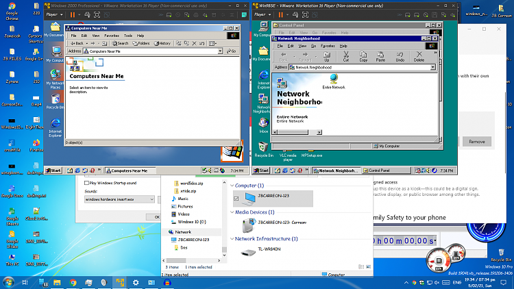This screenshot has width=514, height=289.
Task: Open the Sounds file dropdown
Action: click(x=151, y=199)
